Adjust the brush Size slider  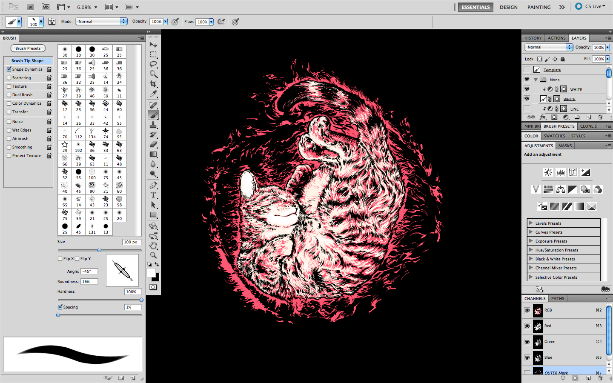99,250
